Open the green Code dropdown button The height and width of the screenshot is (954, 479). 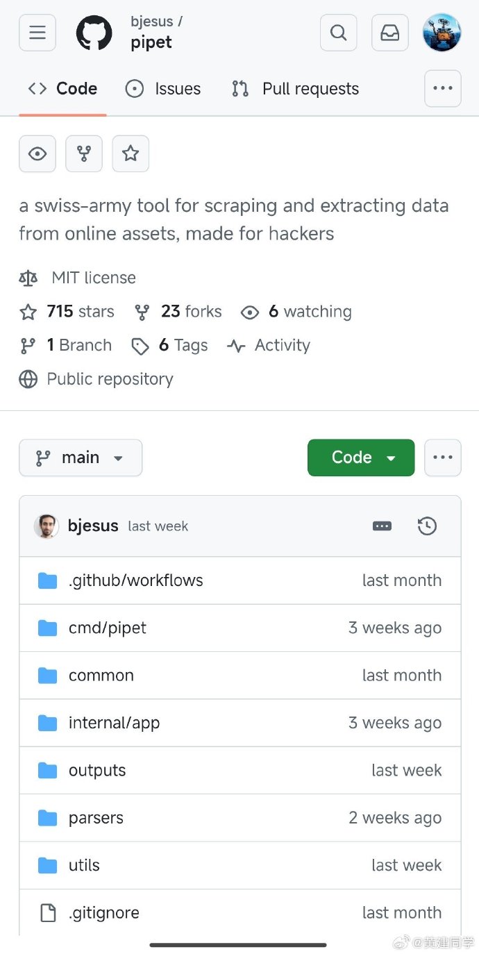coord(361,458)
